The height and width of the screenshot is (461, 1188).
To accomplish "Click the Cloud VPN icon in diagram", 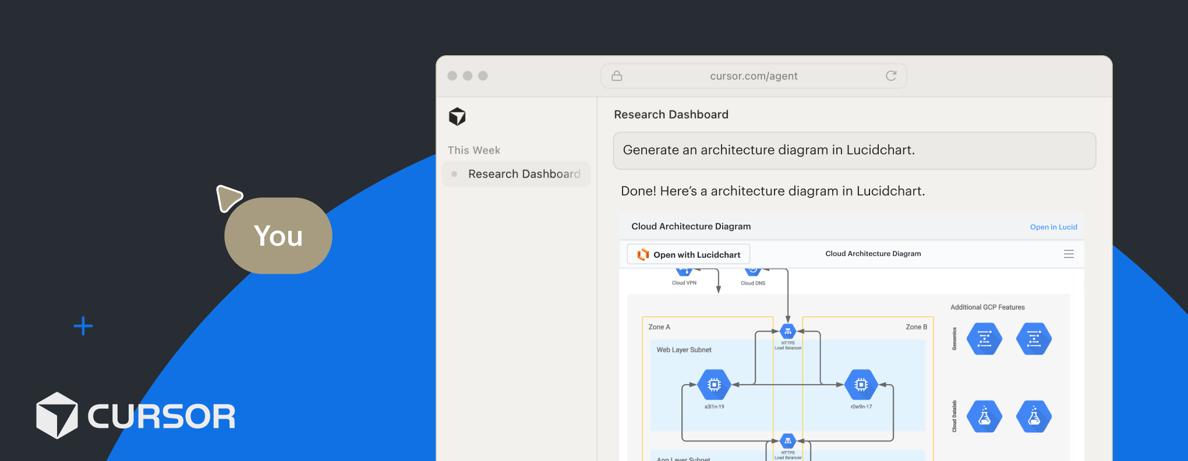I will tap(684, 271).
